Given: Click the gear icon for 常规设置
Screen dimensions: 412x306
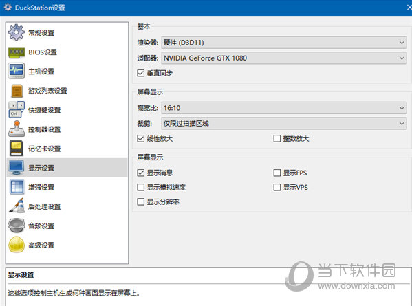Looking at the screenshot, I should click(x=17, y=32).
